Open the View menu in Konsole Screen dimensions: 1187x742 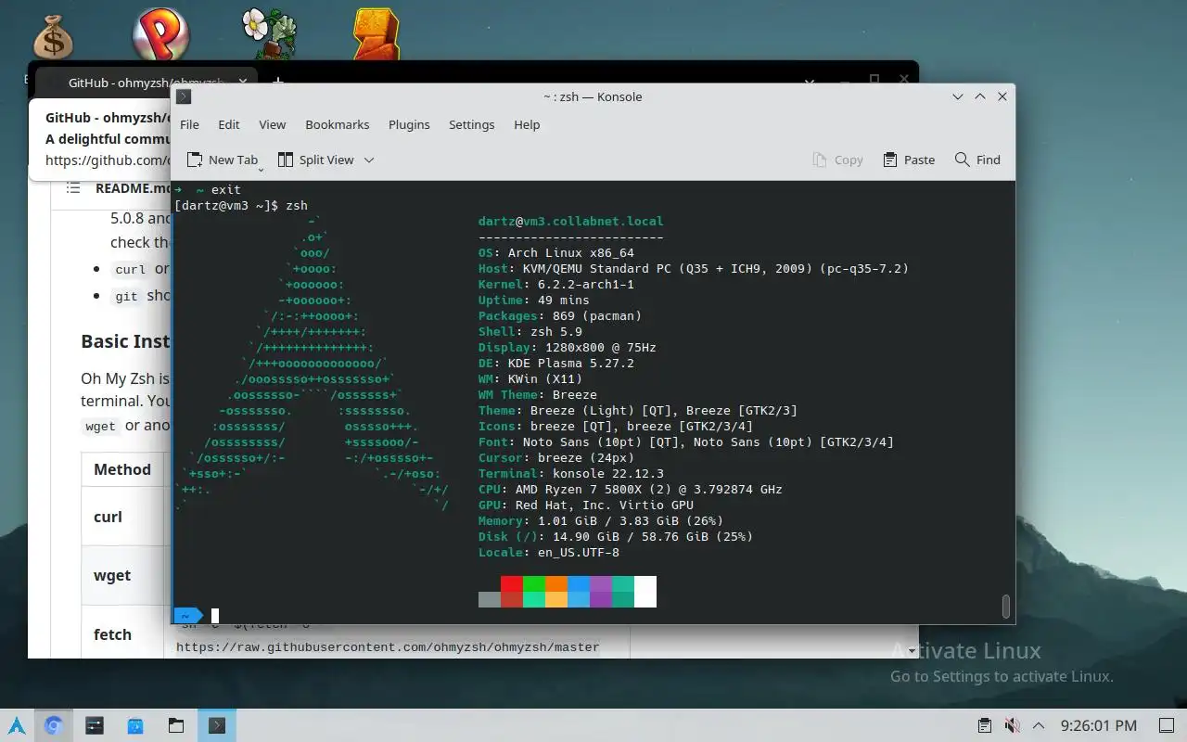coord(272,124)
